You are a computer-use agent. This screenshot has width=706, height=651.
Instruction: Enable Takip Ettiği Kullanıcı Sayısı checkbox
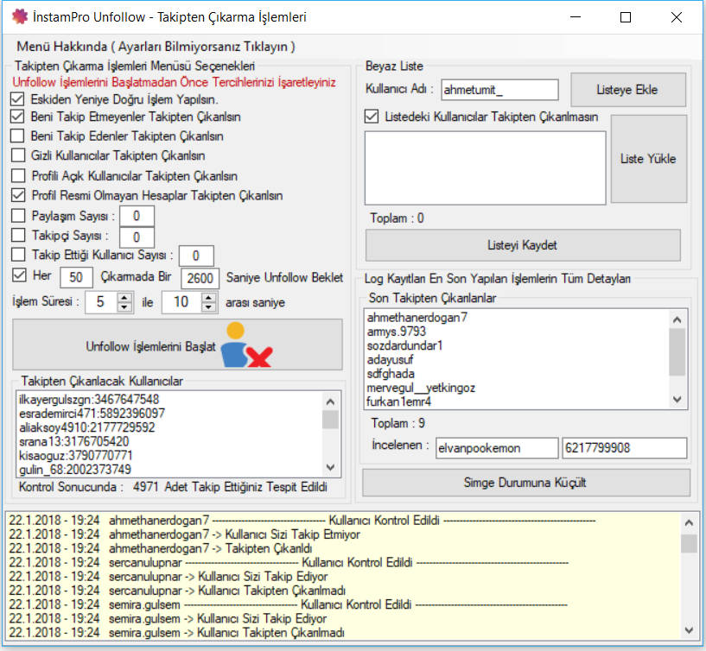coord(17,255)
